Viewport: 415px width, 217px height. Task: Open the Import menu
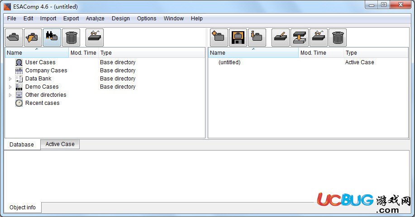click(48, 19)
